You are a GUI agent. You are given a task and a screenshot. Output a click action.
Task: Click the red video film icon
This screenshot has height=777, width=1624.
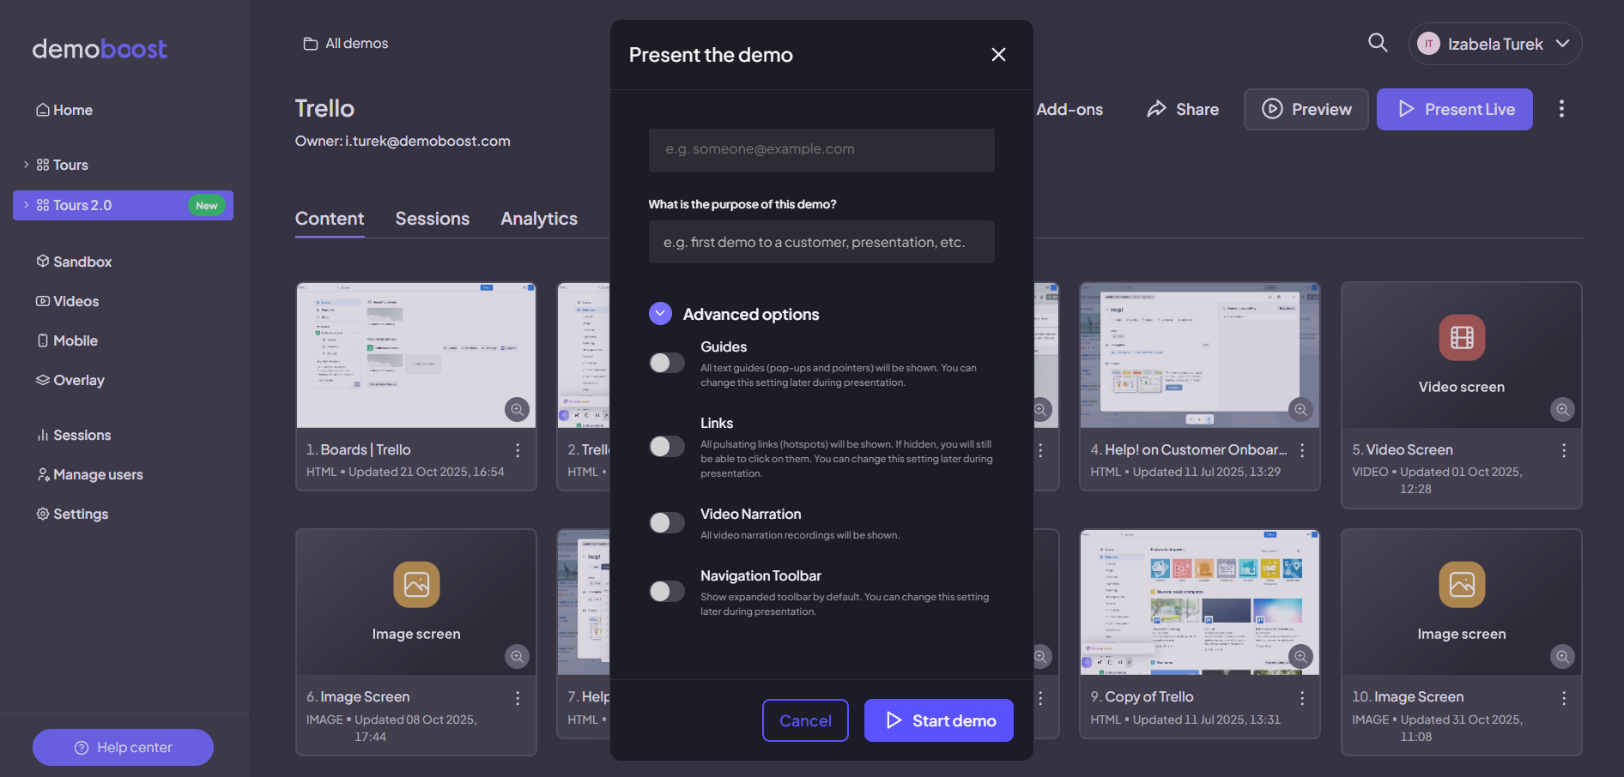pos(1462,338)
